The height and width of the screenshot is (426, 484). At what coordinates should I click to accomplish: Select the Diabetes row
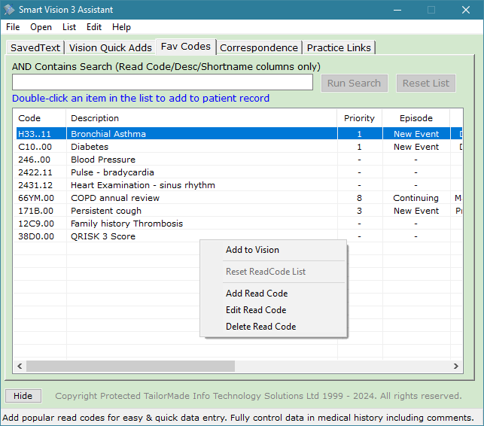238,147
